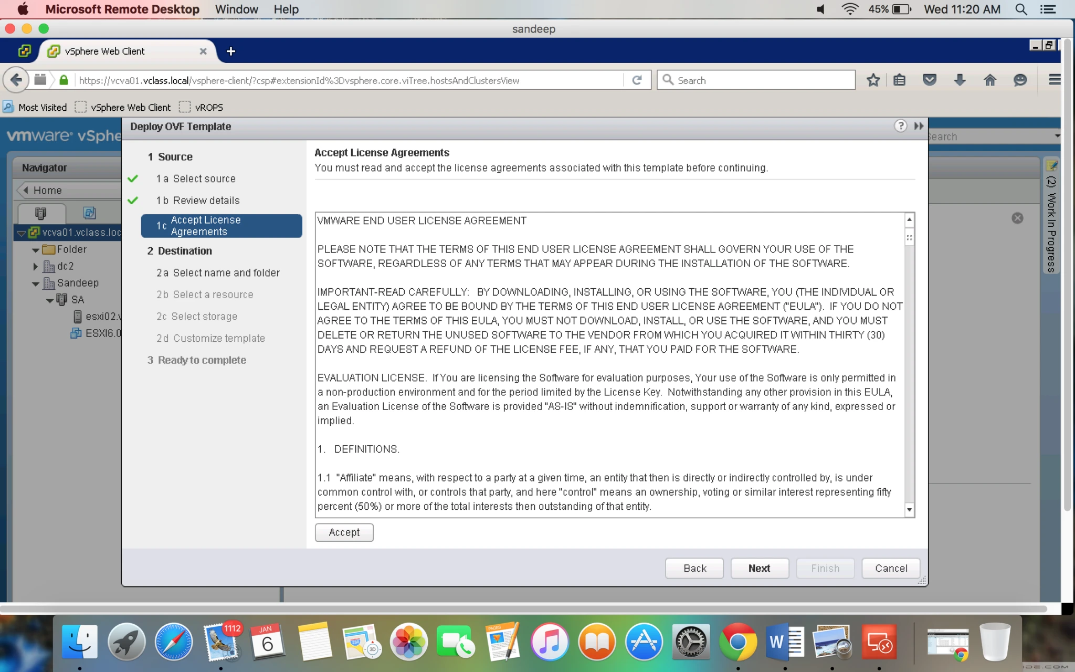Open Launchpad rocket icon in Dock

click(x=127, y=642)
